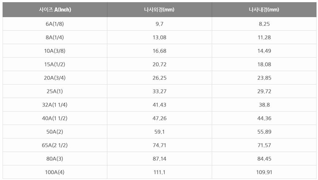Click inner diameter value 38.8

[264, 105]
